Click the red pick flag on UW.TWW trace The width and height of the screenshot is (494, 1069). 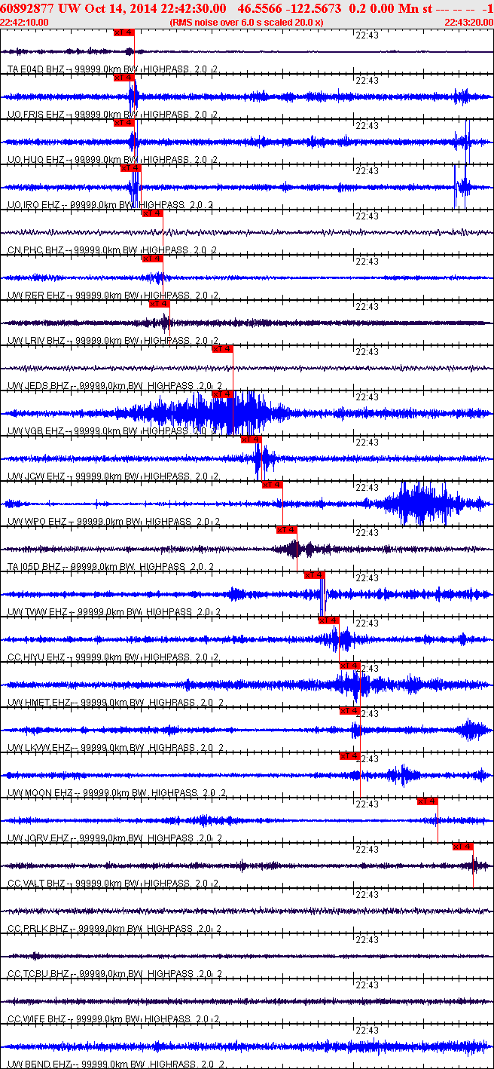coord(315,575)
